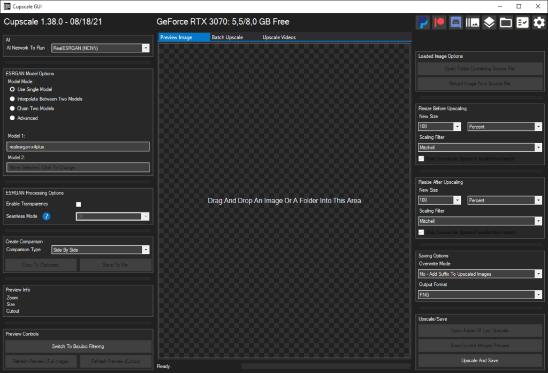Click Open Folder Containing Source File button
Viewport: 548px width, 373px height.
tap(480, 69)
